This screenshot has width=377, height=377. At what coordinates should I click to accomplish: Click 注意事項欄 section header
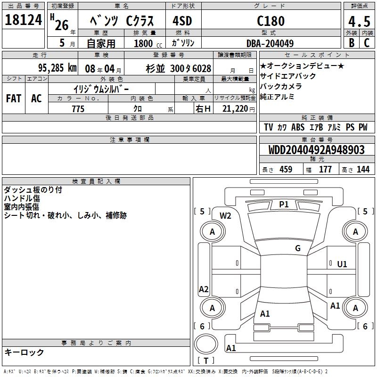pyautogui.click(x=129, y=139)
